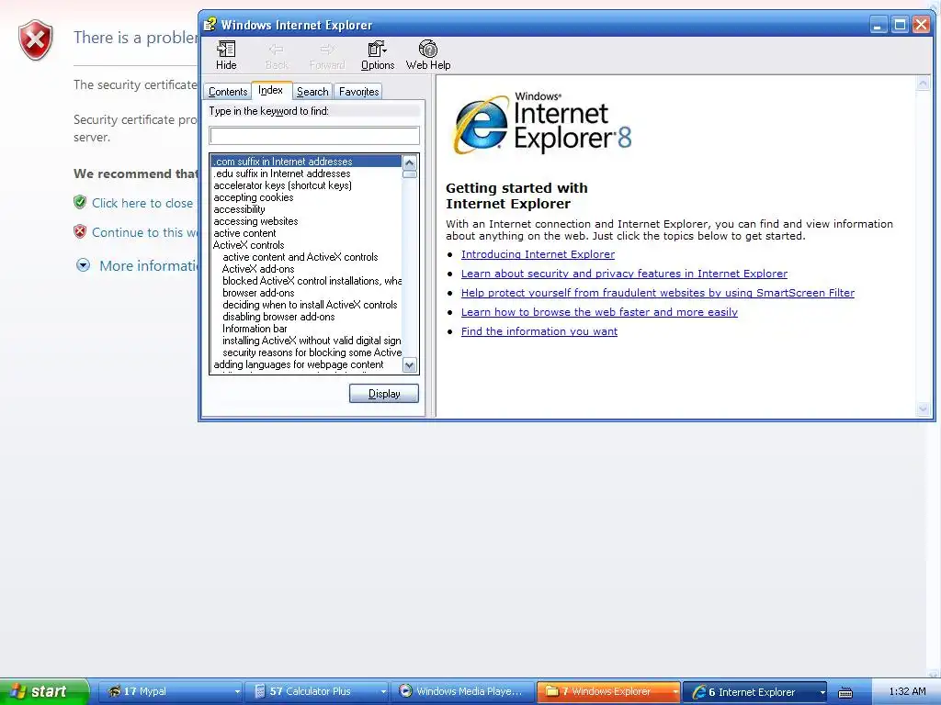
Task: Select 'accessing websites' index entry
Action: point(307,221)
